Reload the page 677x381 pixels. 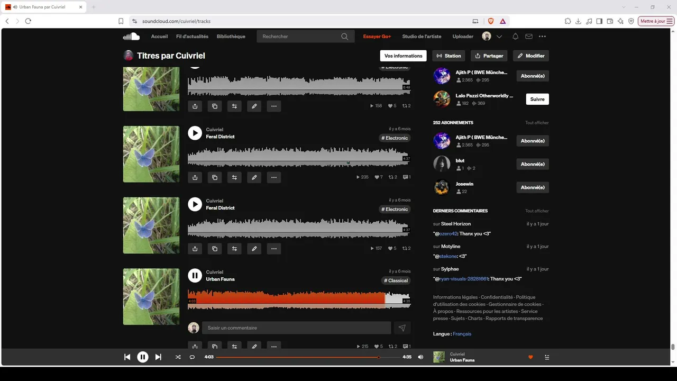(28, 21)
